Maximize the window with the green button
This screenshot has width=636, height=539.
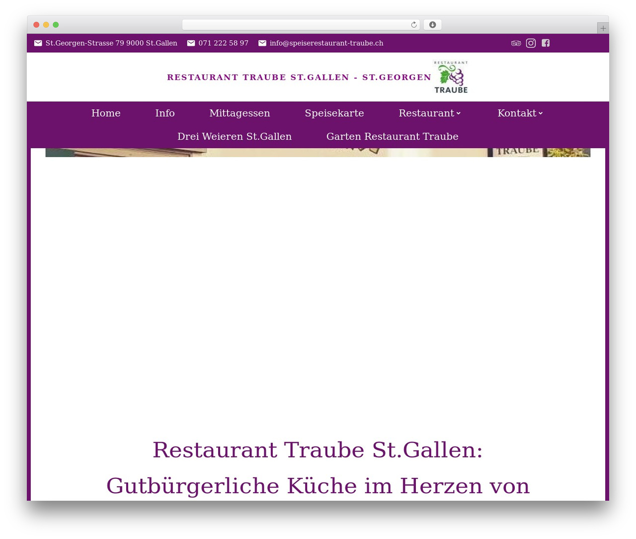[x=56, y=25]
